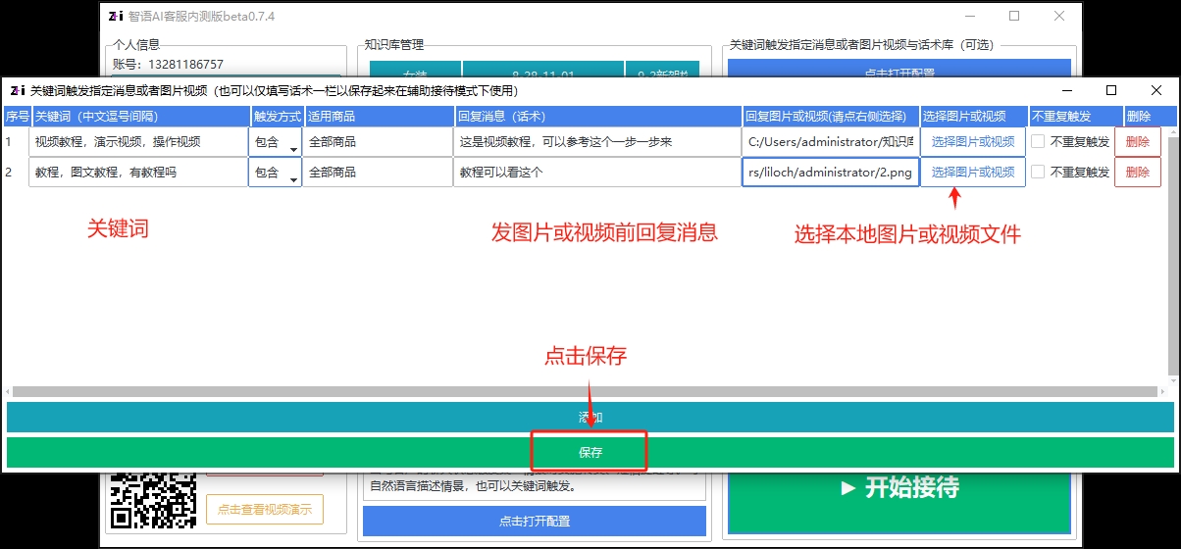Click the 关键词 column header
This screenshot has width=1181, height=549.
tap(140, 117)
